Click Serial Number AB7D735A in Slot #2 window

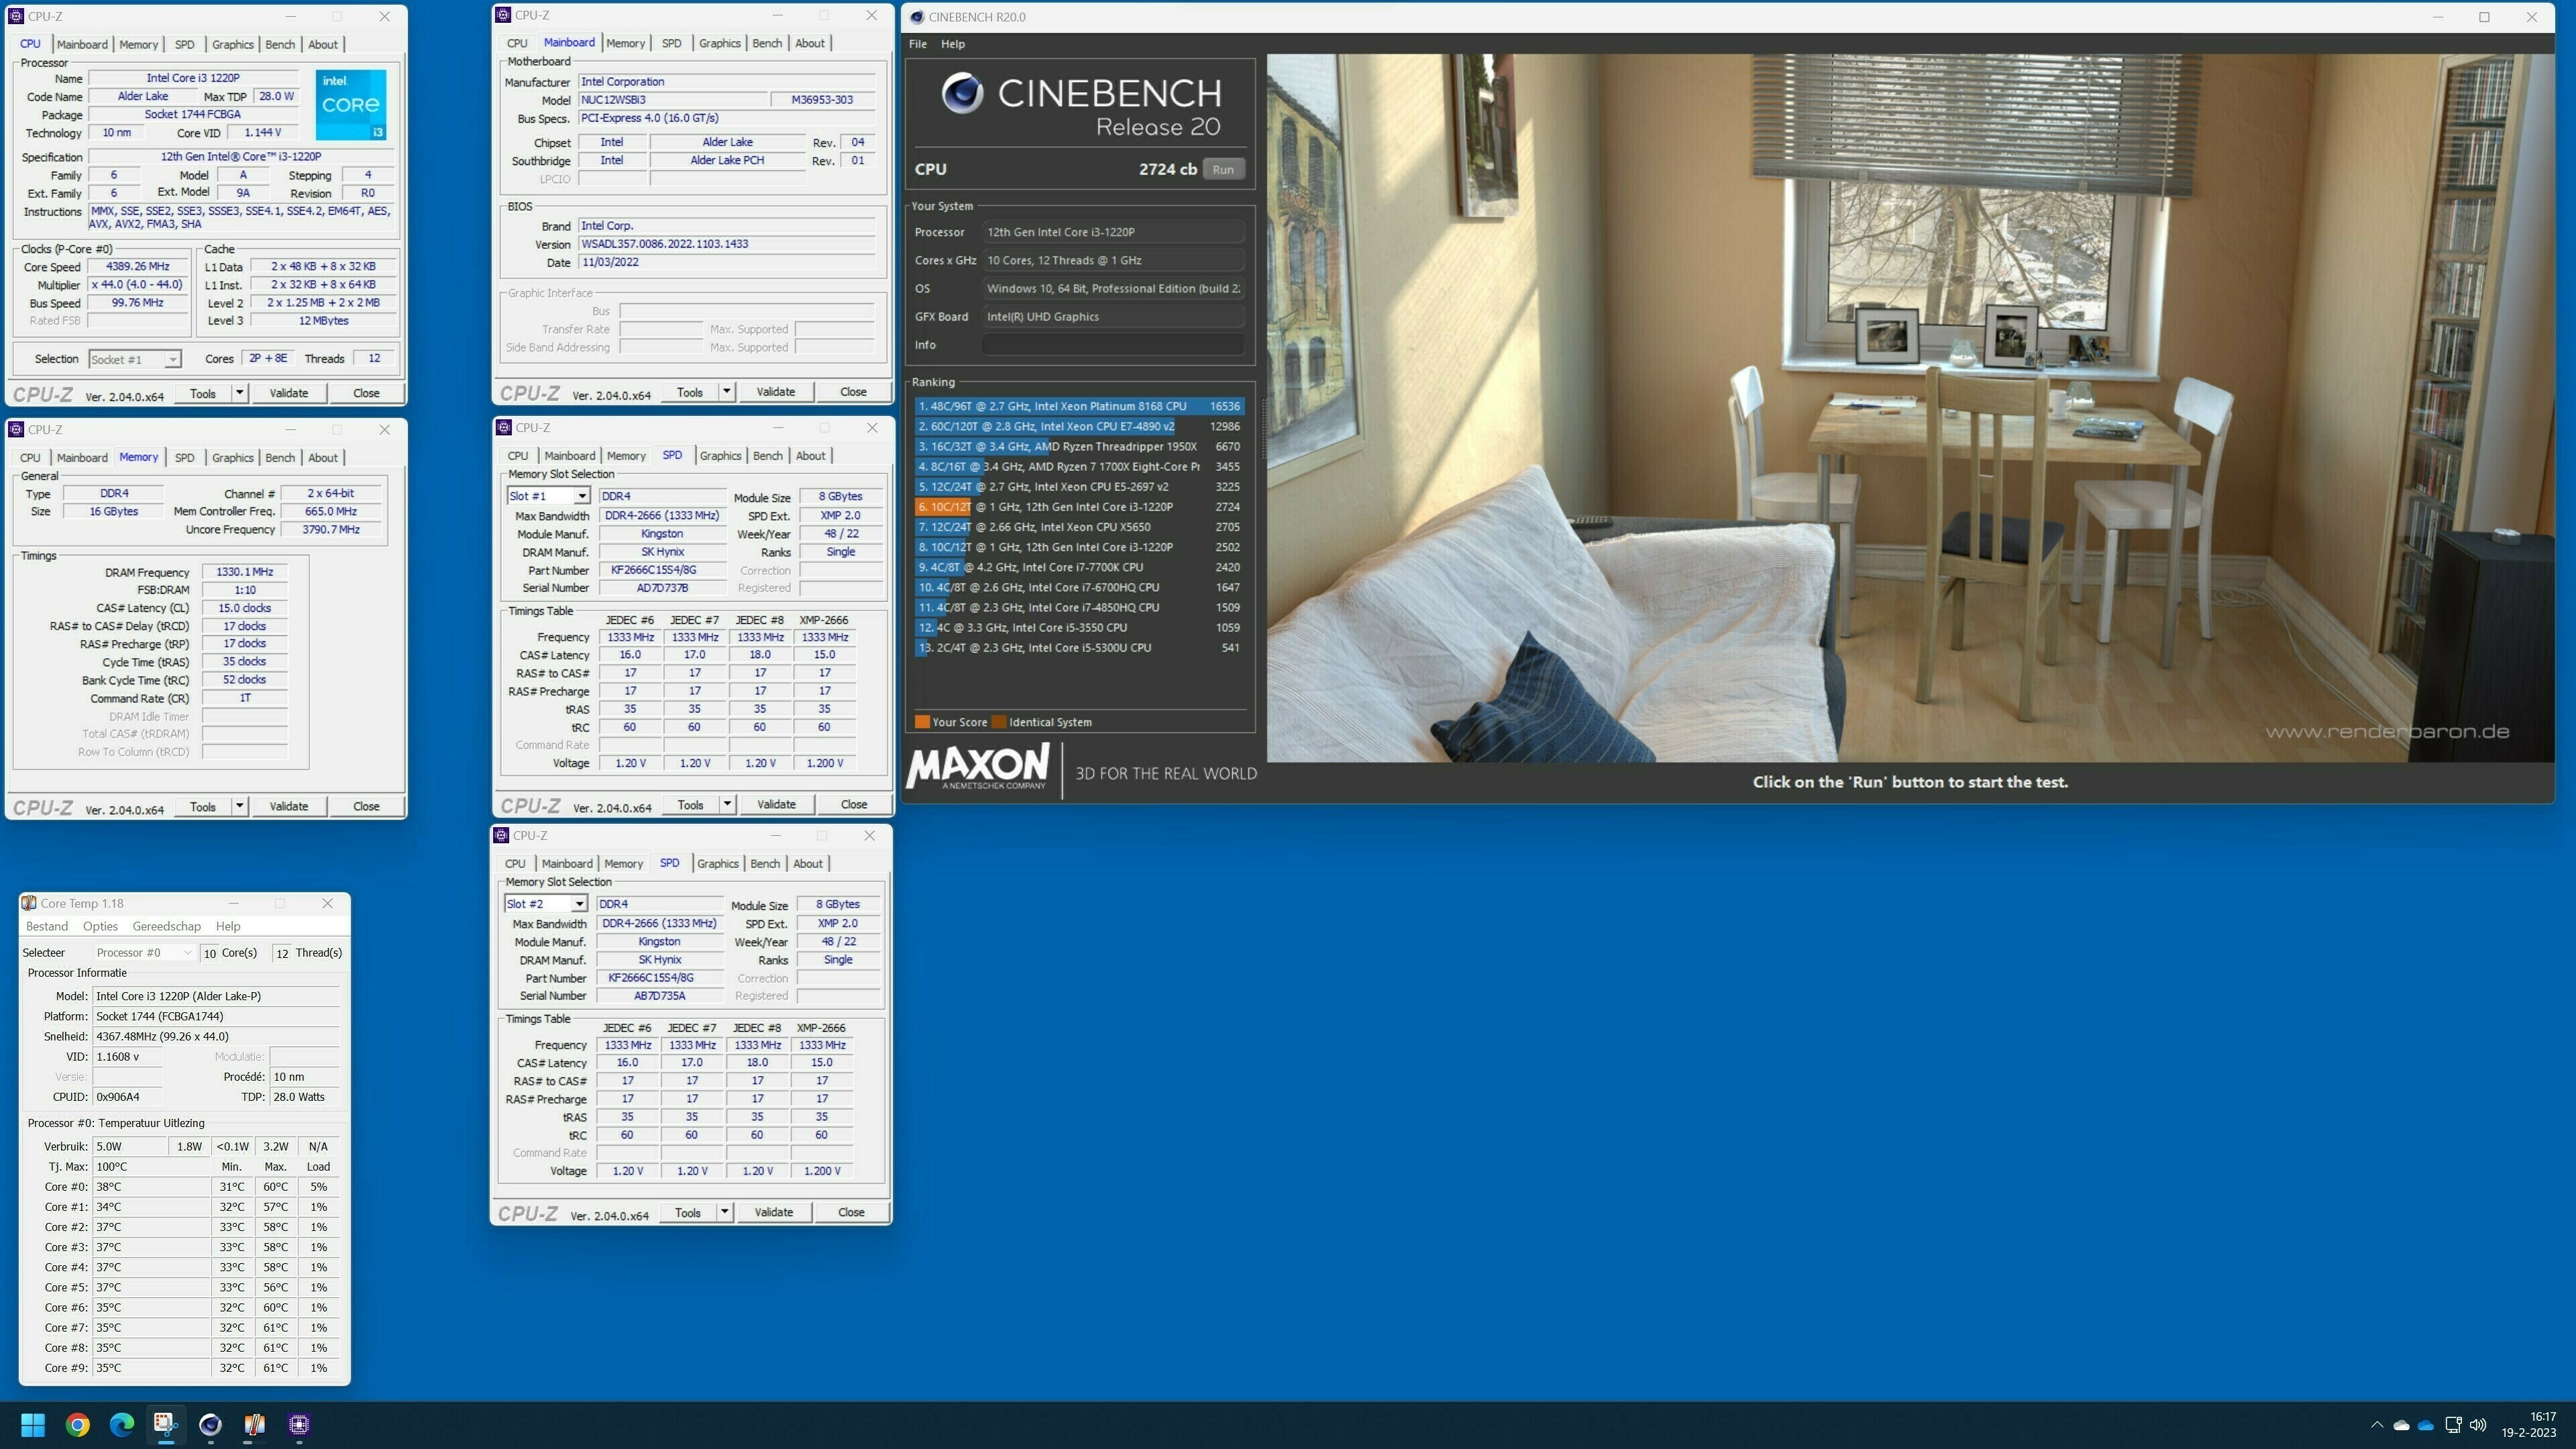660,996
